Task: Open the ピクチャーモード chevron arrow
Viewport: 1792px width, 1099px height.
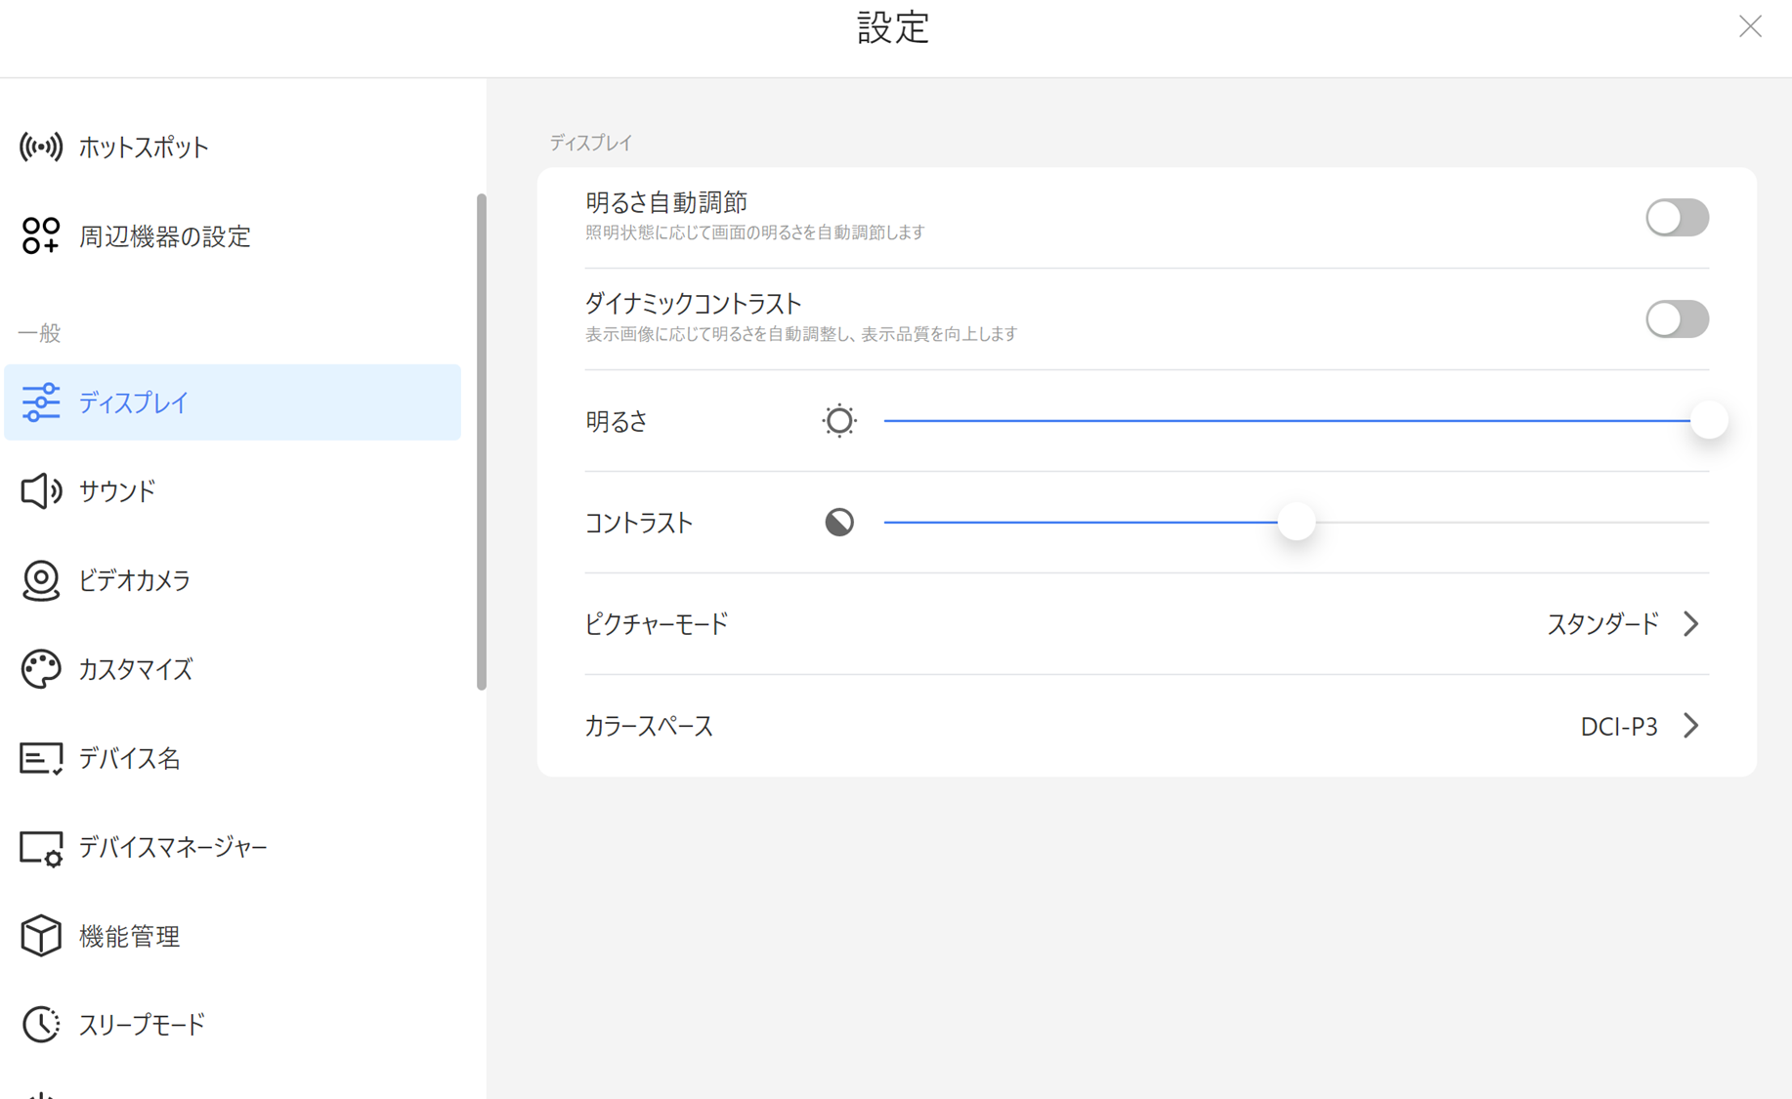Action: (1691, 624)
